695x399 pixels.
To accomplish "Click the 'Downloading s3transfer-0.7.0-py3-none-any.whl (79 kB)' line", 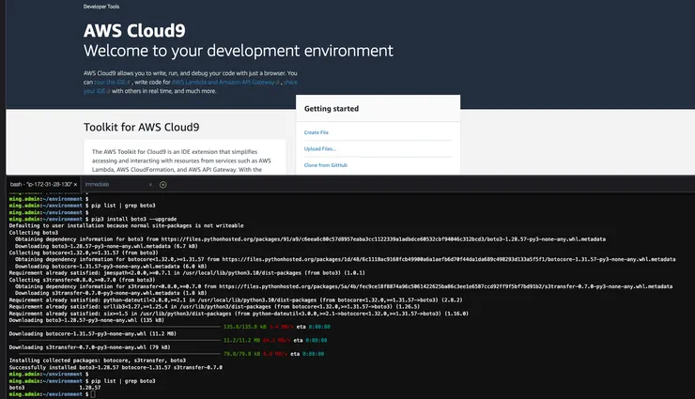I will [x=89, y=347].
